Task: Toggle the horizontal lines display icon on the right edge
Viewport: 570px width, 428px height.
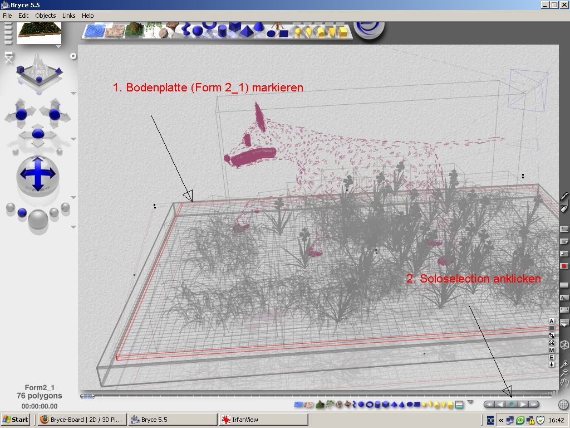Action: click(564, 285)
